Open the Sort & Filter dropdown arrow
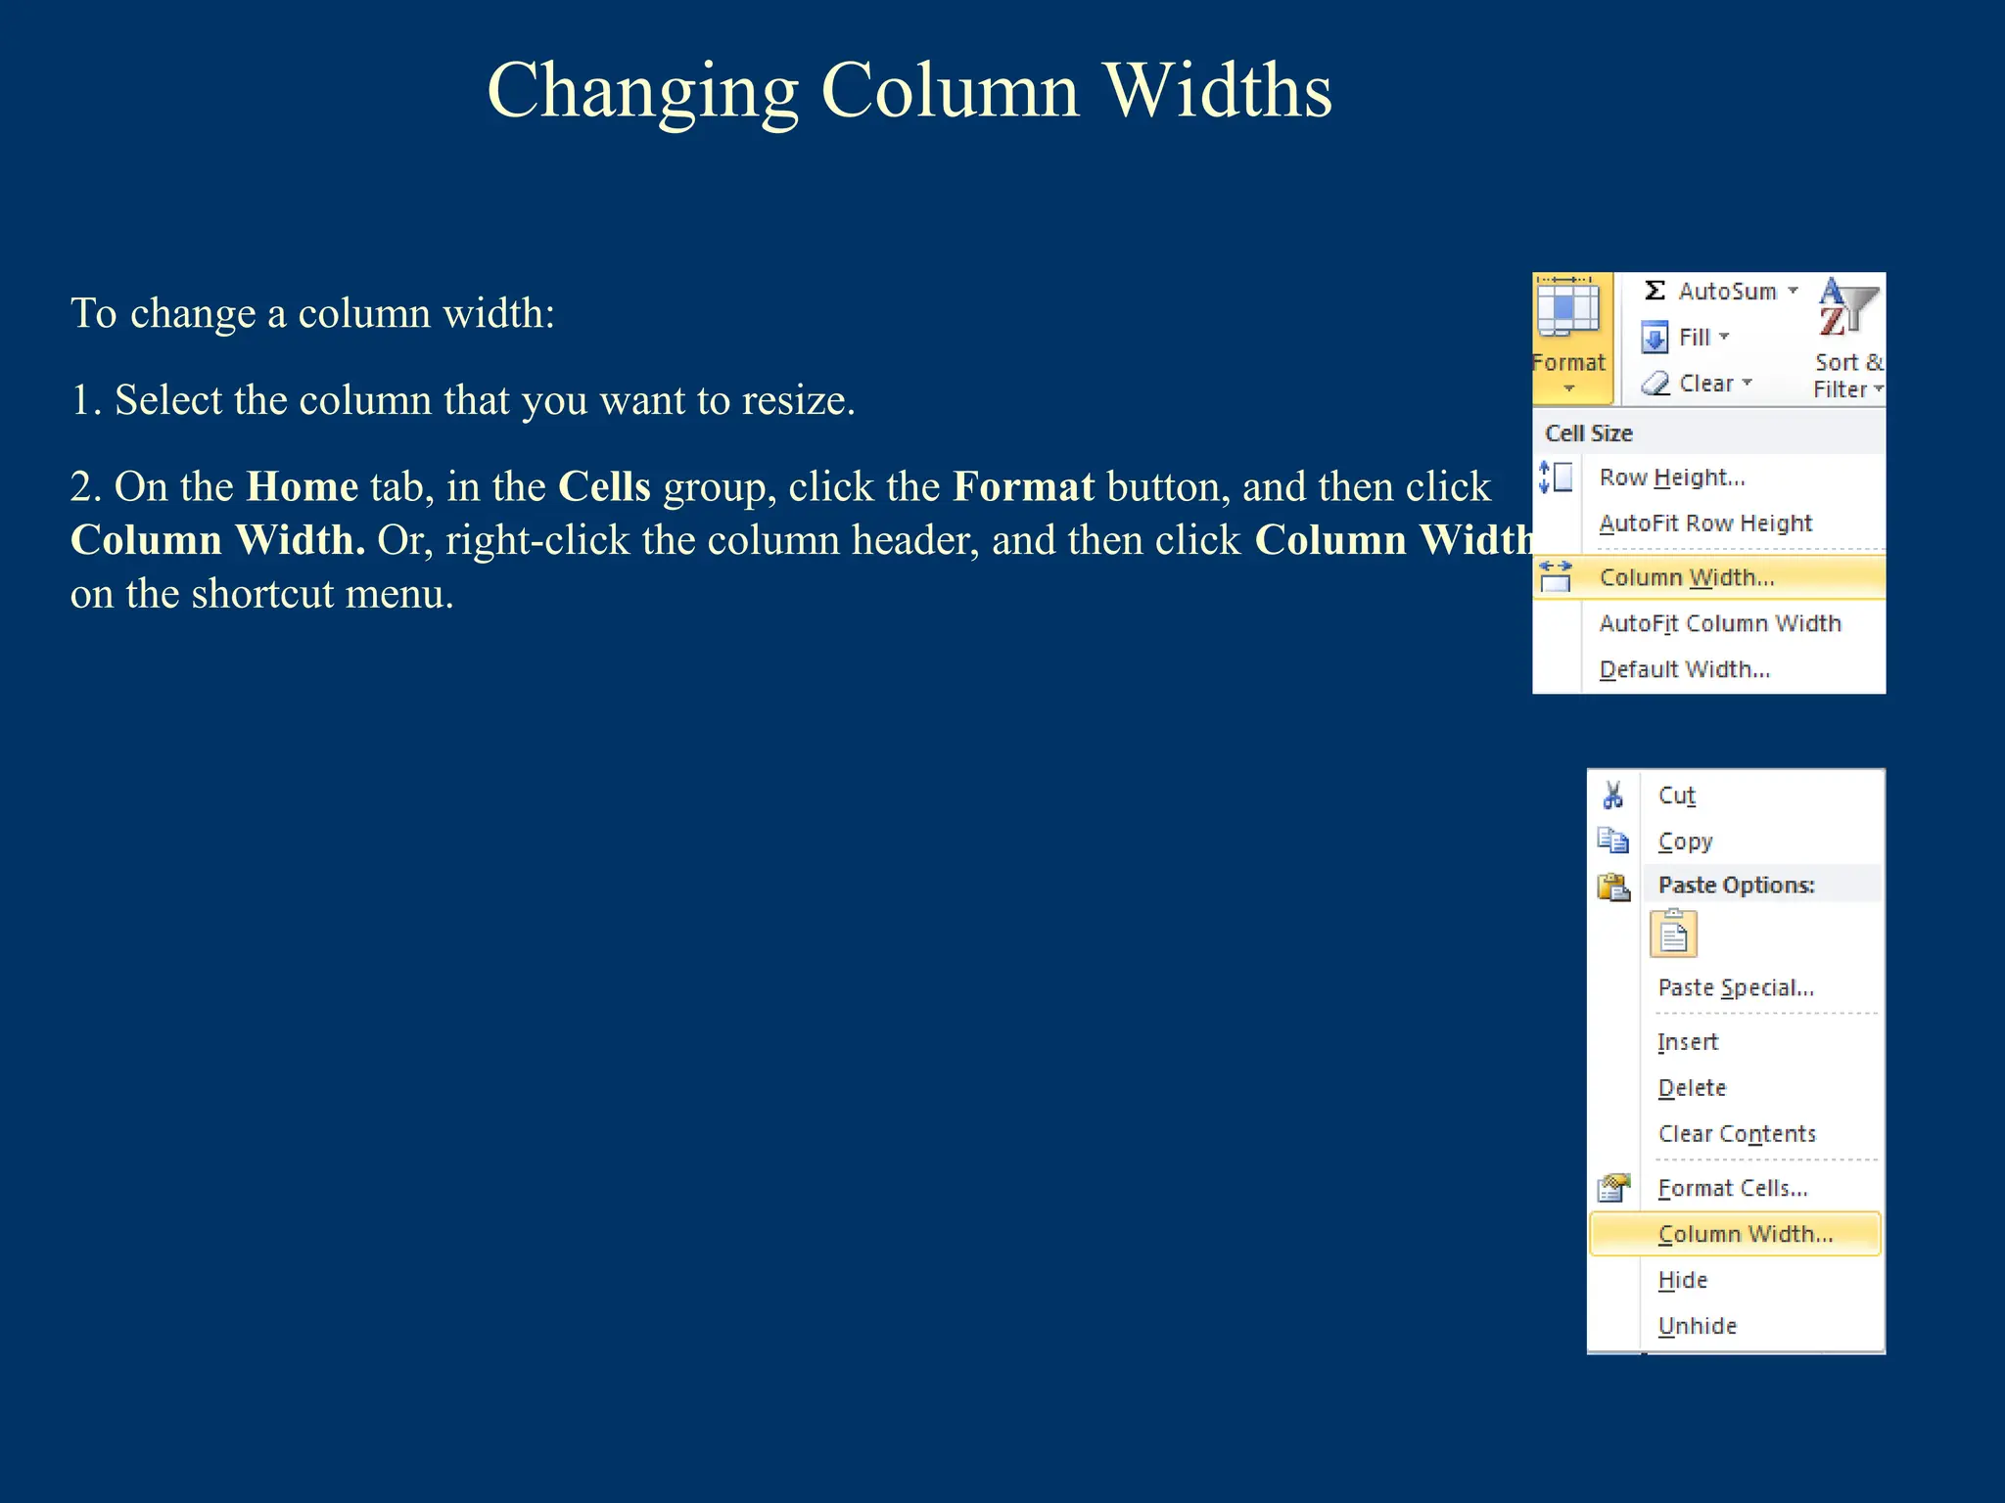Image resolution: width=2005 pixels, height=1503 pixels. tap(1879, 389)
